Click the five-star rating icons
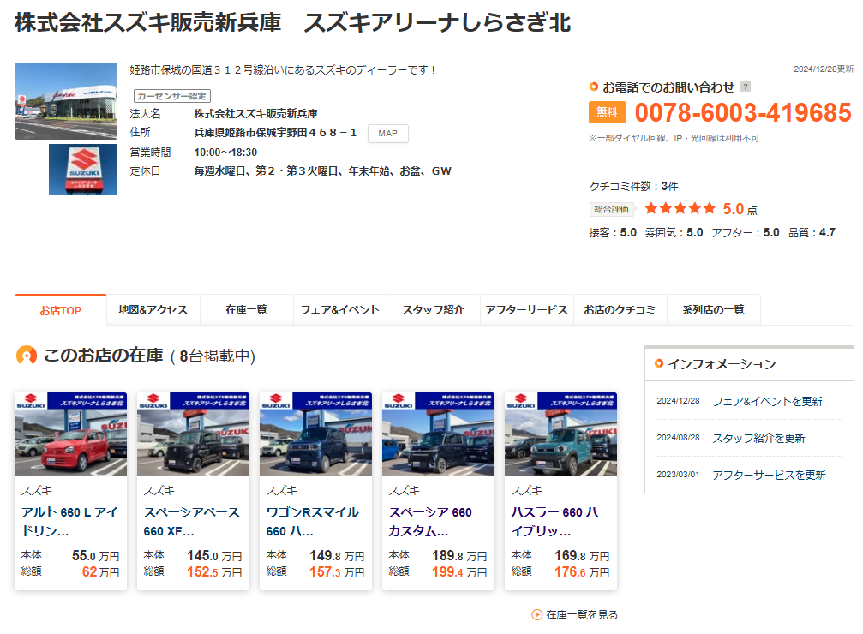The width and height of the screenshot is (863, 634). (680, 208)
